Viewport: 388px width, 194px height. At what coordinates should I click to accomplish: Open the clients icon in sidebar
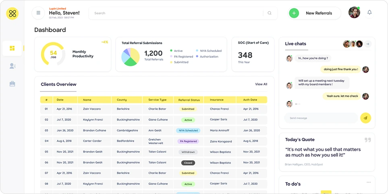pos(12,66)
